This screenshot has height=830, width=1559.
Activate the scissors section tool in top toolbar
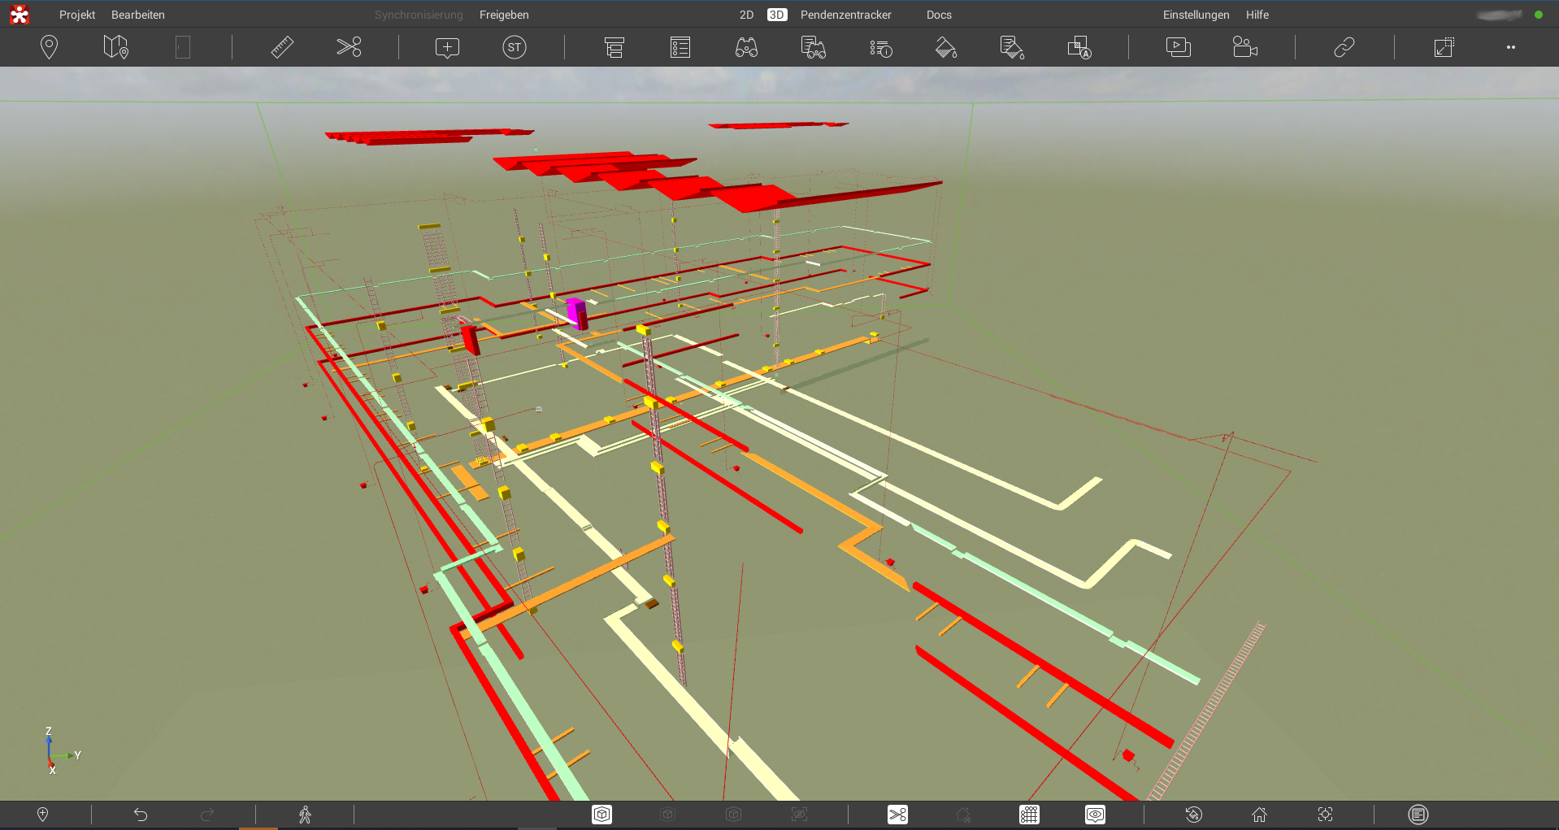(x=349, y=47)
